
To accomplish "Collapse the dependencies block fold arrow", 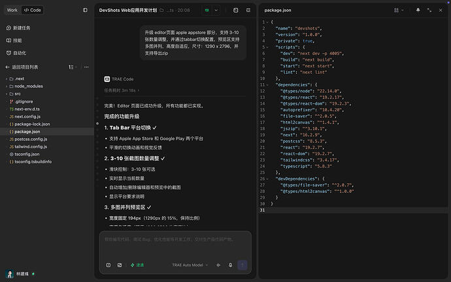I will click(267, 85).
